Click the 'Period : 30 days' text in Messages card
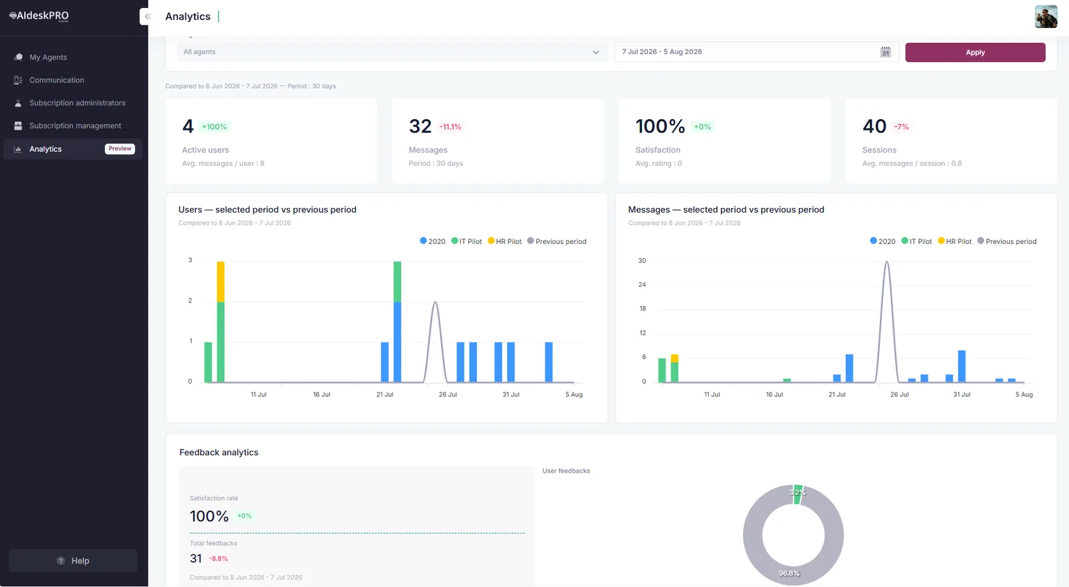 pos(436,164)
